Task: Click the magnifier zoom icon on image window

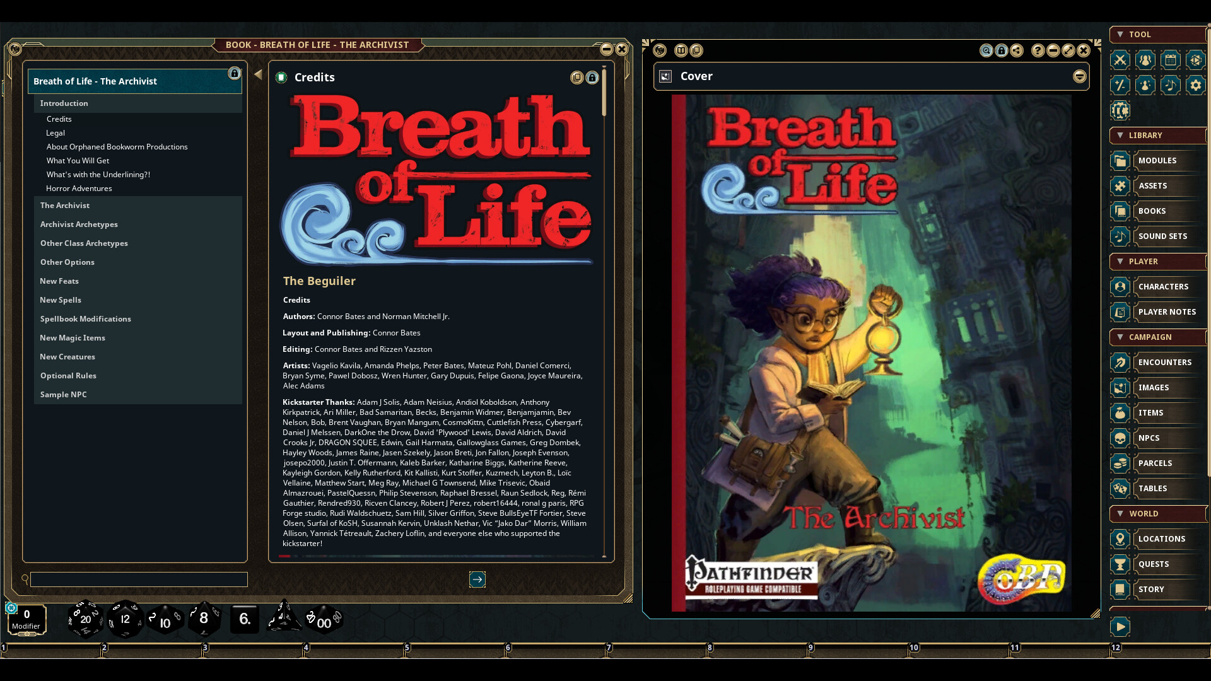Action: pyautogui.click(x=986, y=50)
